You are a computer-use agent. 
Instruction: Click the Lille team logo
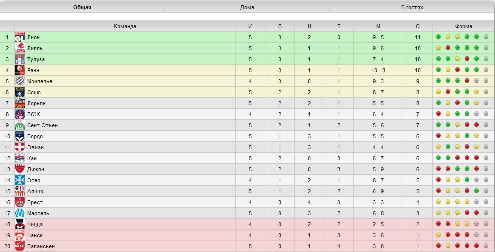[x=19, y=48]
